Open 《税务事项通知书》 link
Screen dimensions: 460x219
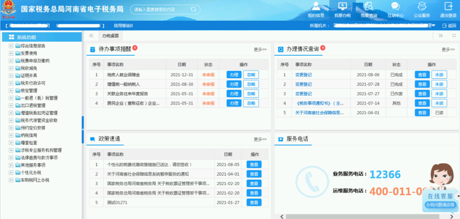[x=319, y=103]
